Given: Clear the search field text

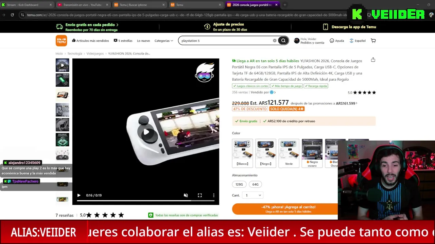Looking at the screenshot, I should [275, 41].
